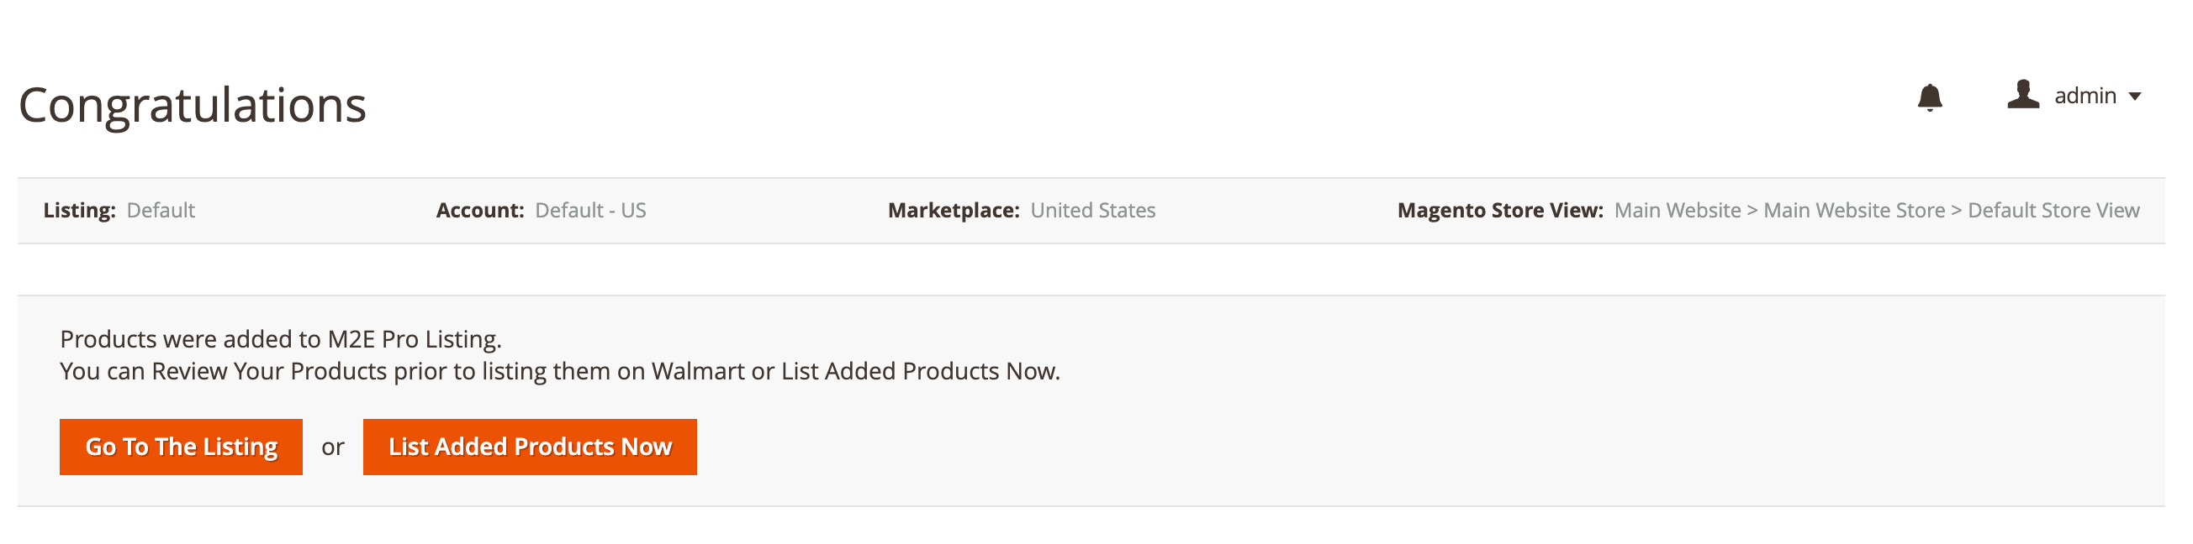Select the United States marketplace value
The image size is (2193, 544).
click(x=1092, y=210)
